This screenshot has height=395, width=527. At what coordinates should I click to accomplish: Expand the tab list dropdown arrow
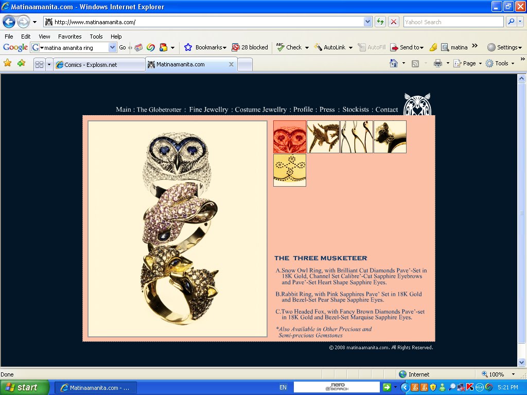[49, 64]
